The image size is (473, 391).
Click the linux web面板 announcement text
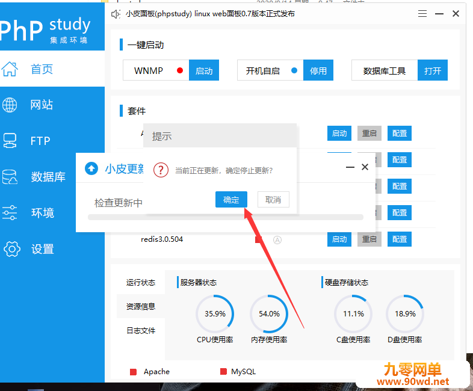210,14
